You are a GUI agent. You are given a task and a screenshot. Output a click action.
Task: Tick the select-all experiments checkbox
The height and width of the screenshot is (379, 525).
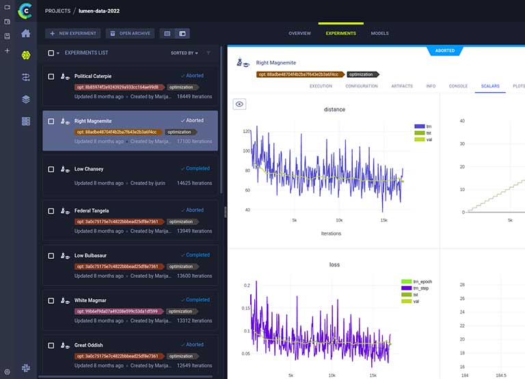coord(51,53)
